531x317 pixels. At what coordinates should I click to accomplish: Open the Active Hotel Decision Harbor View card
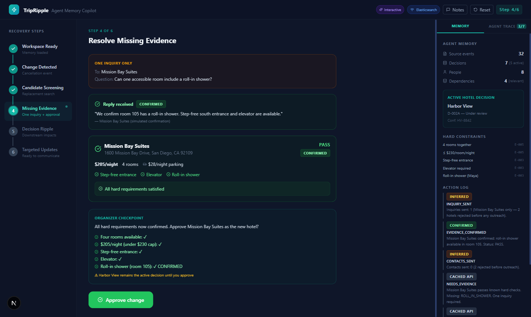tap(483, 109)
